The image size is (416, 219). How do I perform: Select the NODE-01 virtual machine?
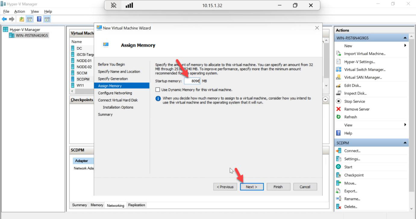[x=84, y=61]
